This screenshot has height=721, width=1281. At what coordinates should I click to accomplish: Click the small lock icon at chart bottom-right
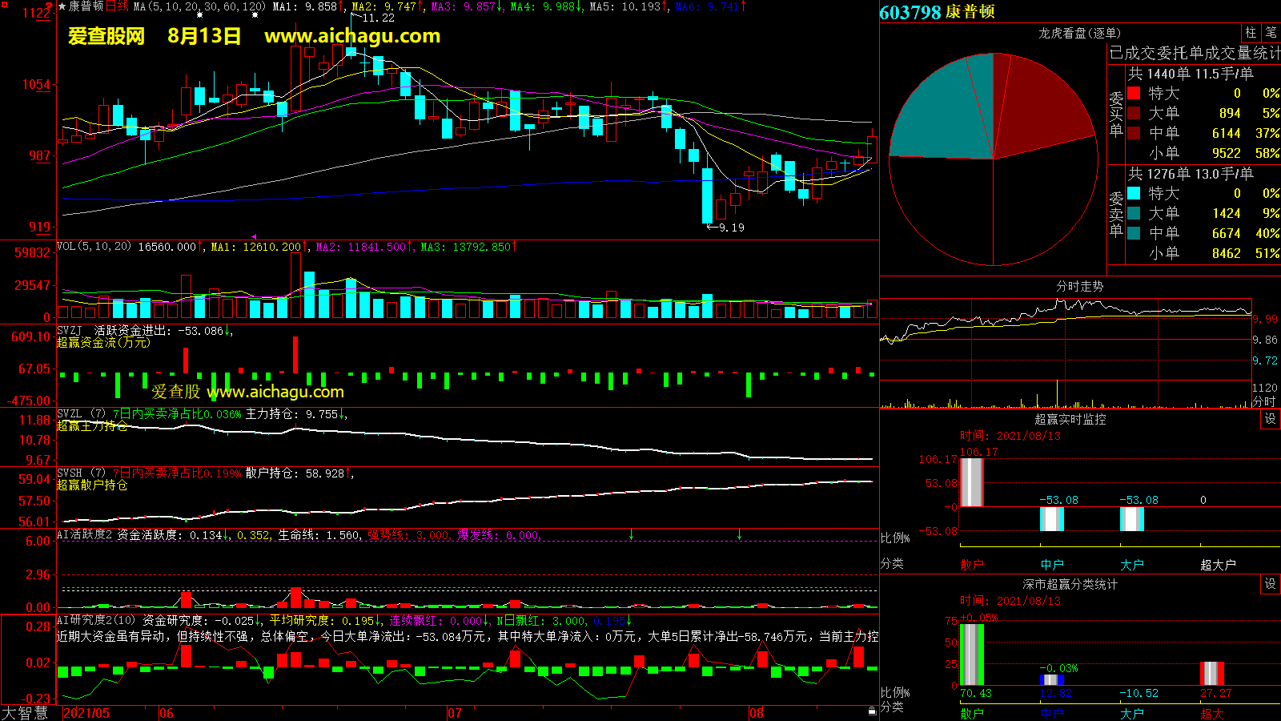pyautogui.click(x=872, y=711)
